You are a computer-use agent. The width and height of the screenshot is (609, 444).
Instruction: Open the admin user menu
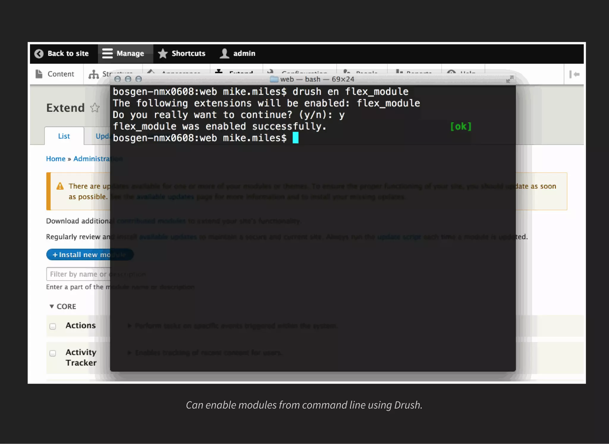click(x=238, y=53)
